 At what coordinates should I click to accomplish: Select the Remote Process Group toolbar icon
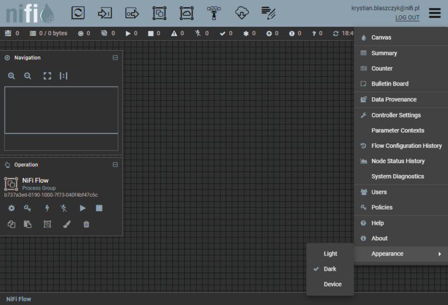click(x=187, y=13)
